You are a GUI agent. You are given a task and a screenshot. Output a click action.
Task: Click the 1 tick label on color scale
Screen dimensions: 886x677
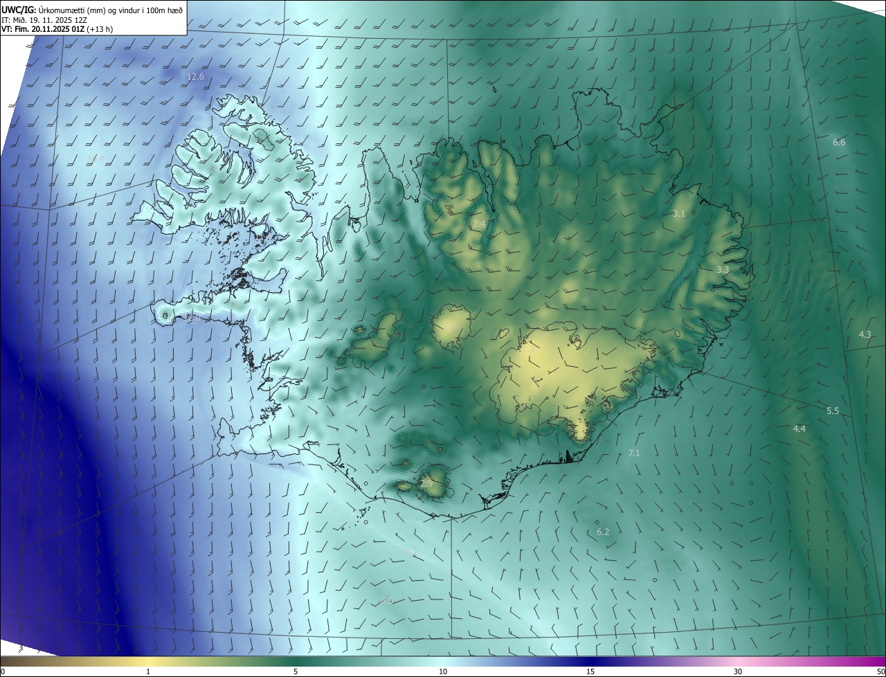[148, 671]
